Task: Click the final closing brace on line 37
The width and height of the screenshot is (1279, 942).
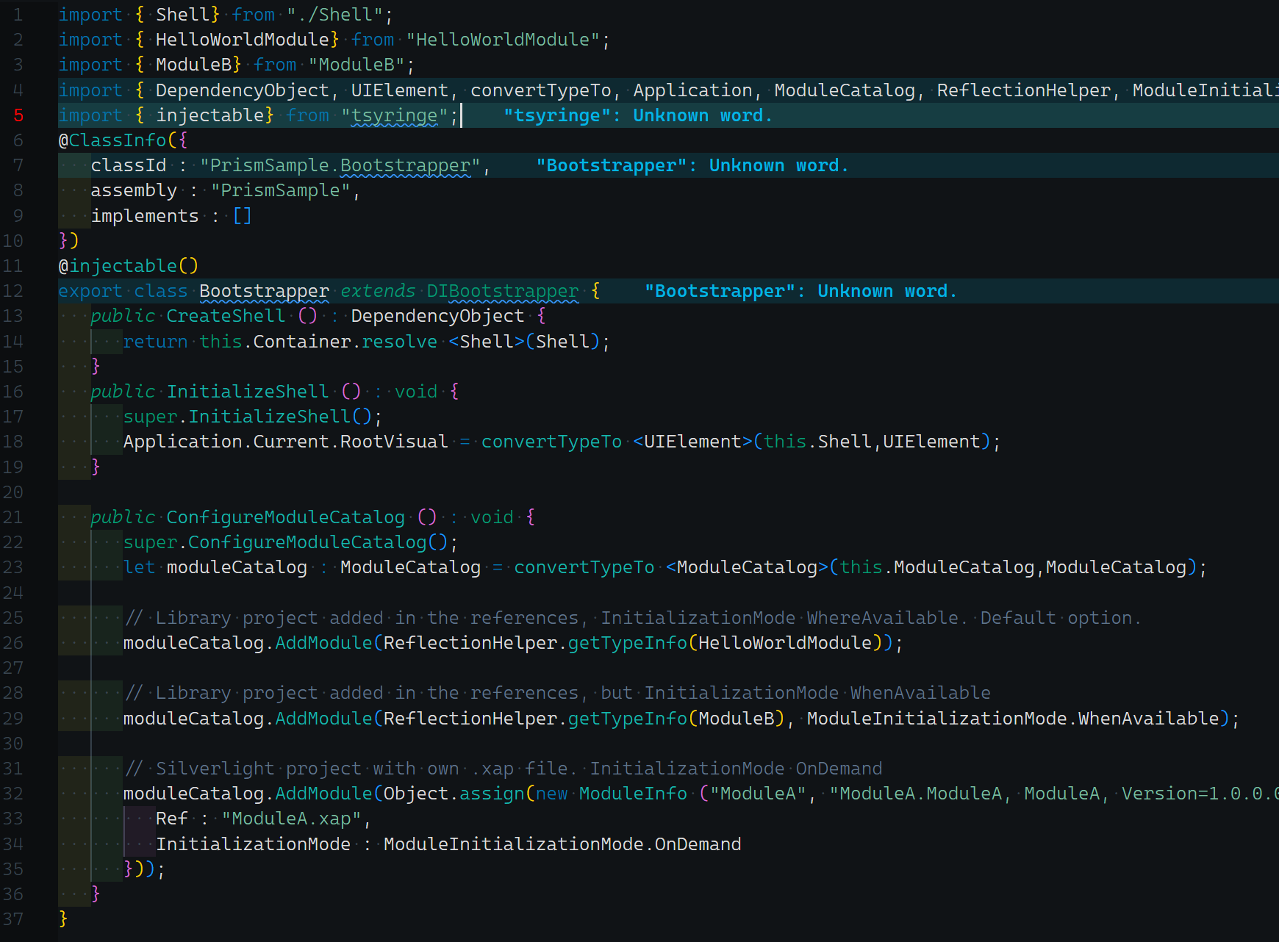Action: click(x=63, y=919)
